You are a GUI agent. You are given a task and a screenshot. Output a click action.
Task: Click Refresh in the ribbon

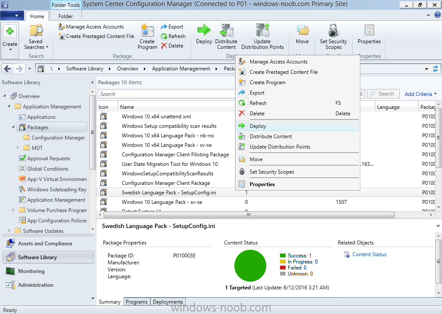[x=173, y=36]
